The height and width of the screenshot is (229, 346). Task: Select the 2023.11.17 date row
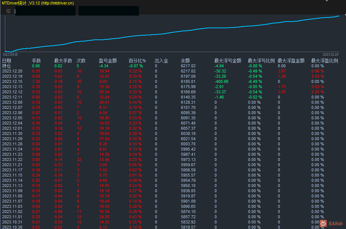point(12,170)
